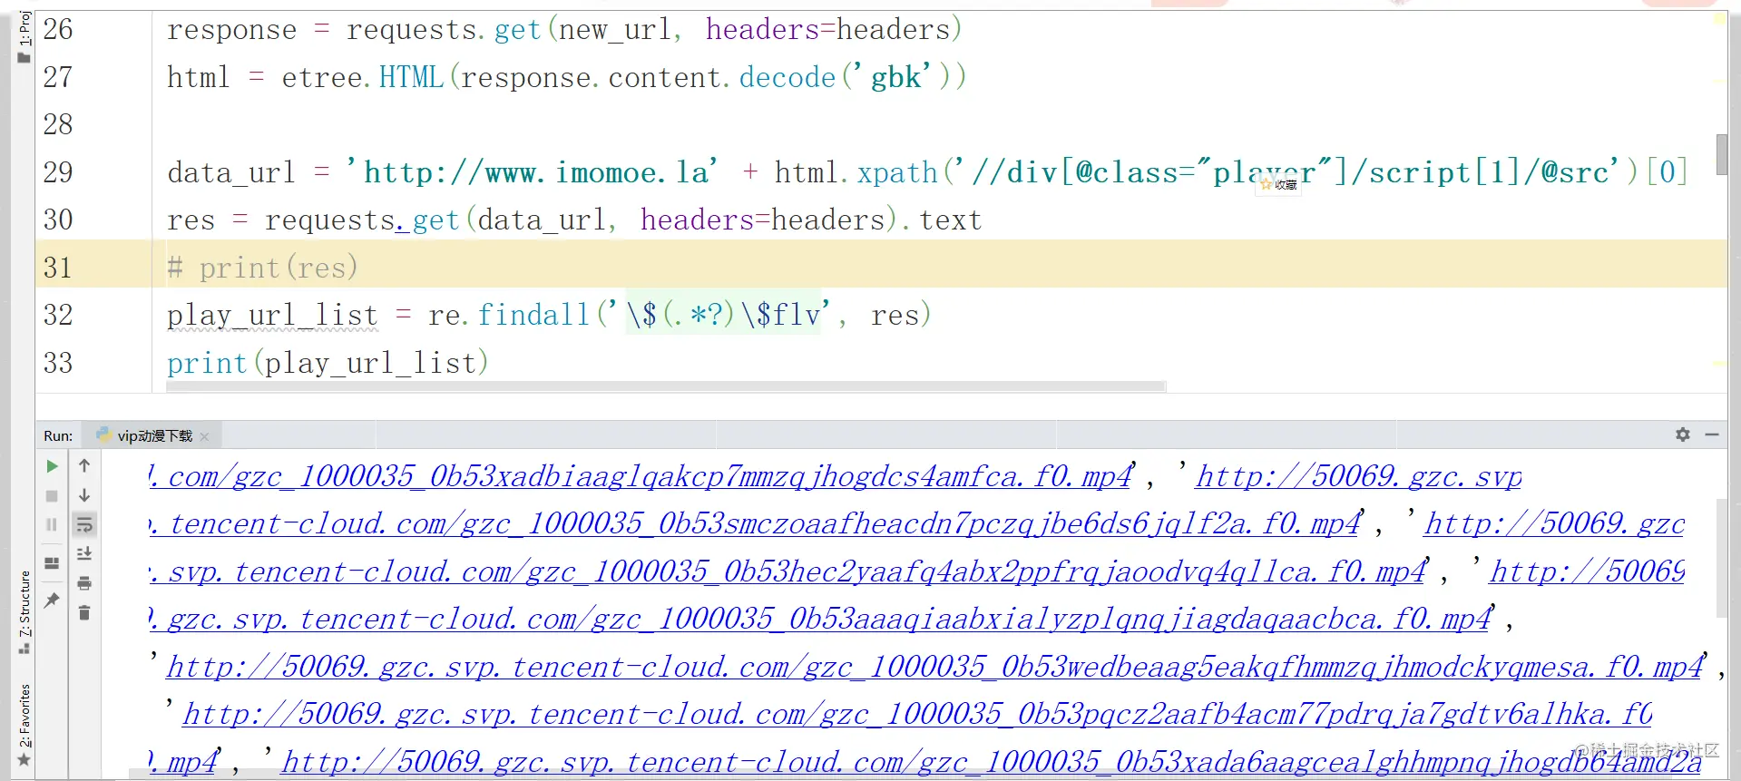Image resolution: width=1741 pixels, height=781 pixels.
Task: Open the 2: Favorites side panel
Action: click(x=24, y=725)
